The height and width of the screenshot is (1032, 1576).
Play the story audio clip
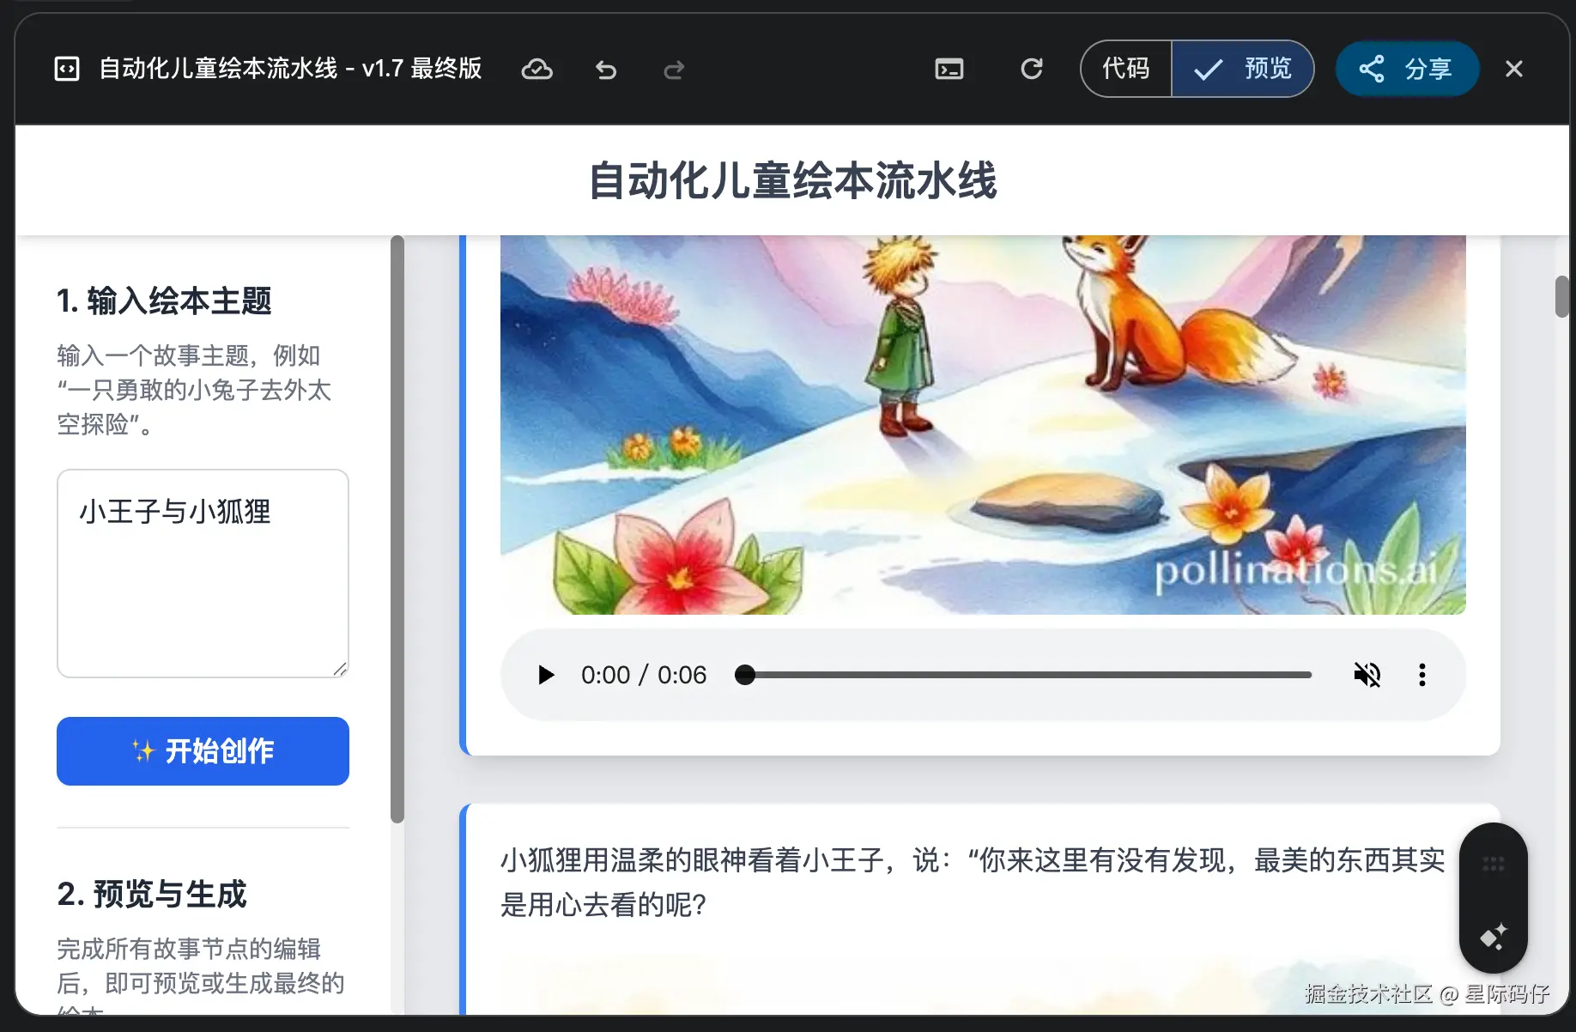tap(545, 675)
